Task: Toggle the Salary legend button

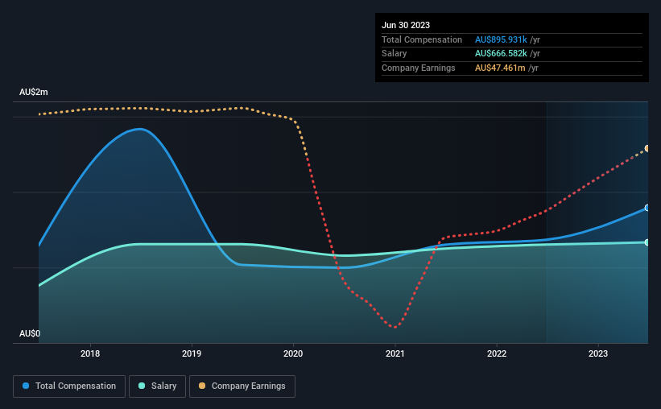Action: click(x=157, y=386)
